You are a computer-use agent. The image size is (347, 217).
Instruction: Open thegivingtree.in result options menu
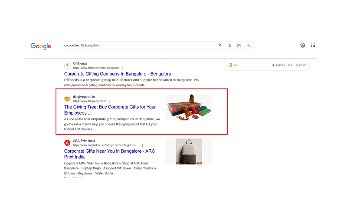pos(110,101)
